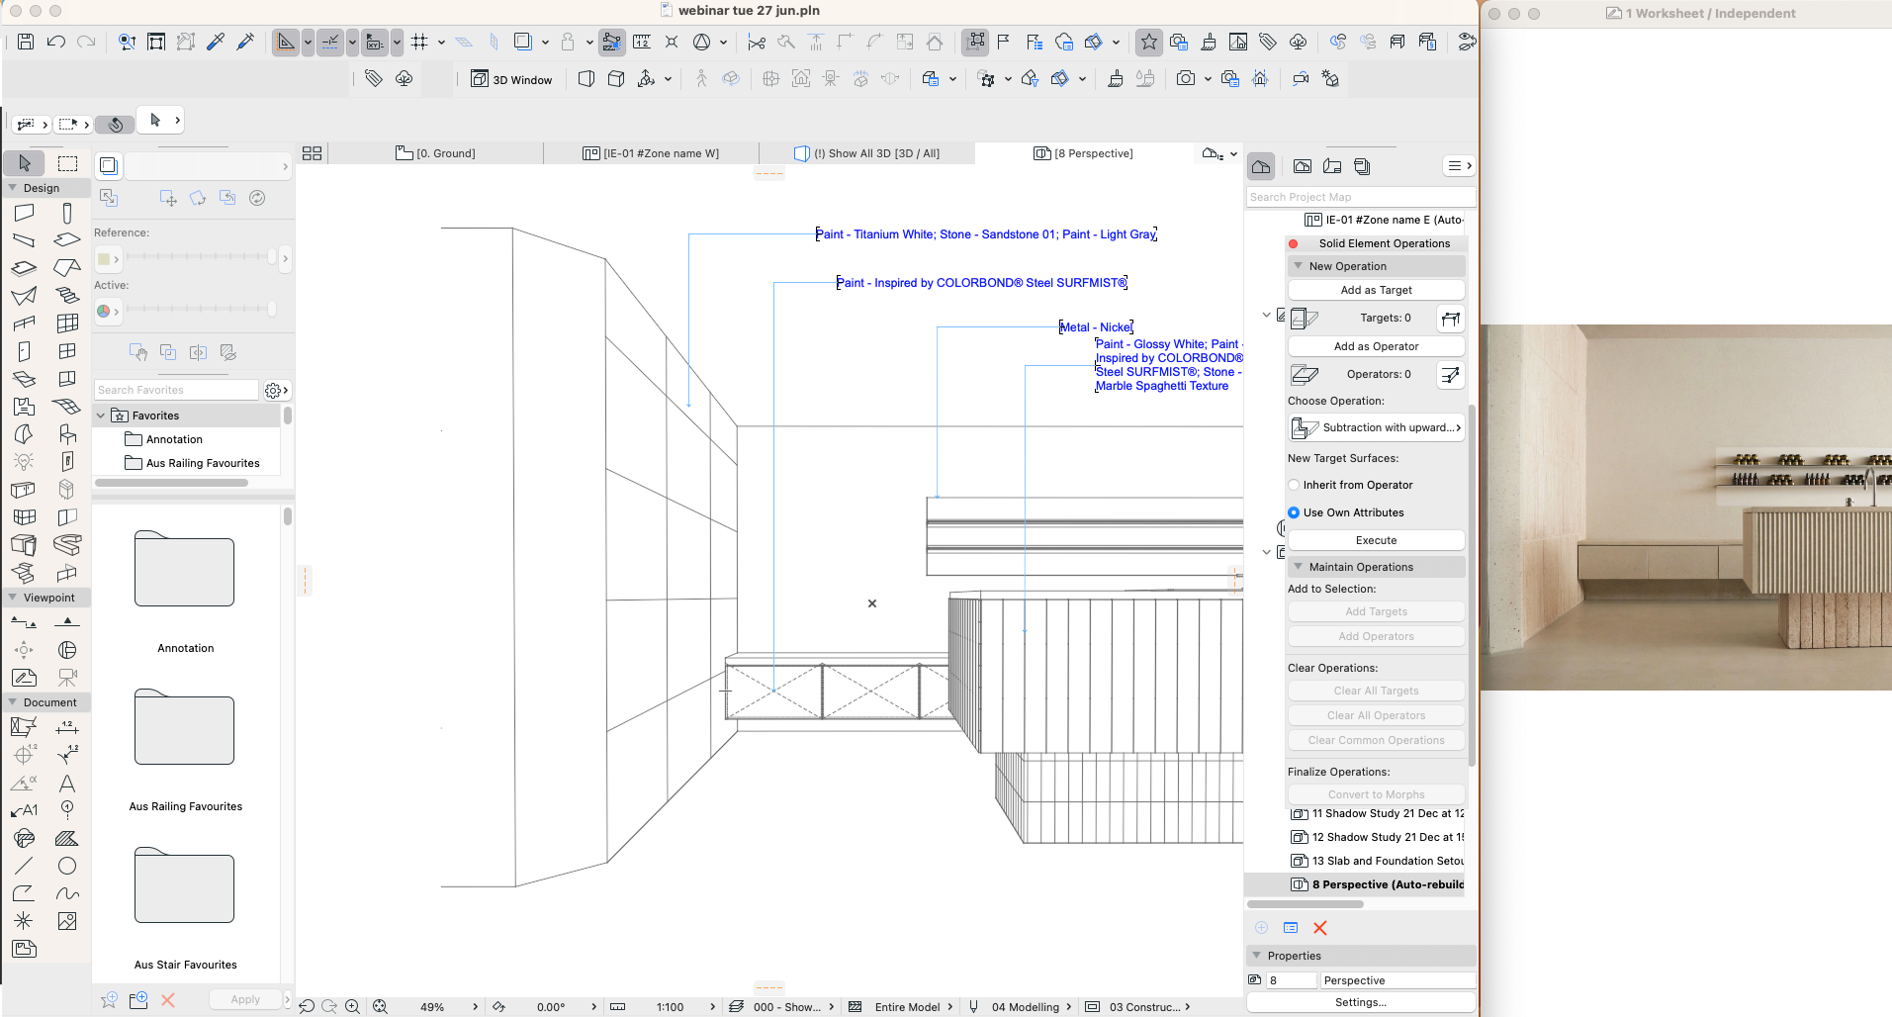This screenshot has height=1017, width=1892.
Task: Click the red delete X in the Navigator
Action: click(1319, 928)
